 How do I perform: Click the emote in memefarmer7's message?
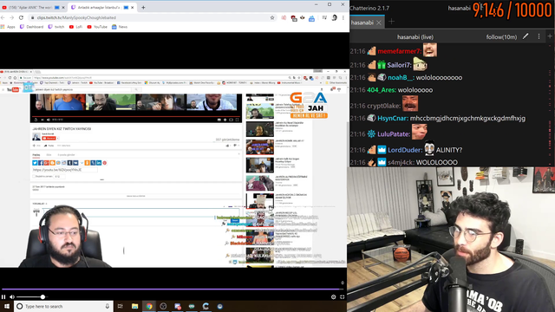click(x=430, y=50)
